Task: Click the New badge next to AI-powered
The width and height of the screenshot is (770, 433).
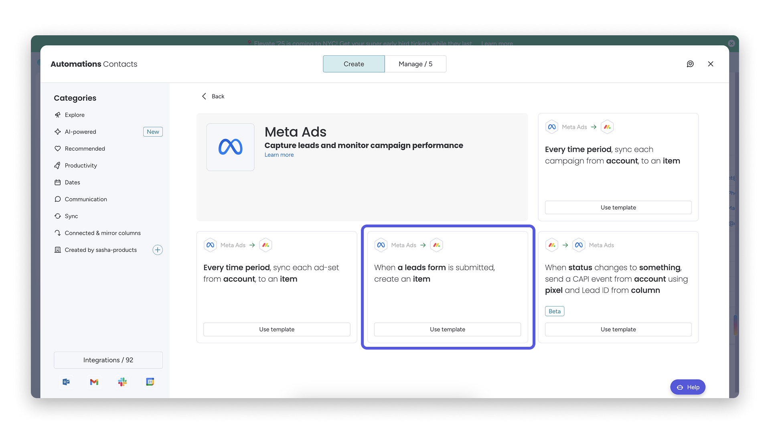Action: [153, 132]
